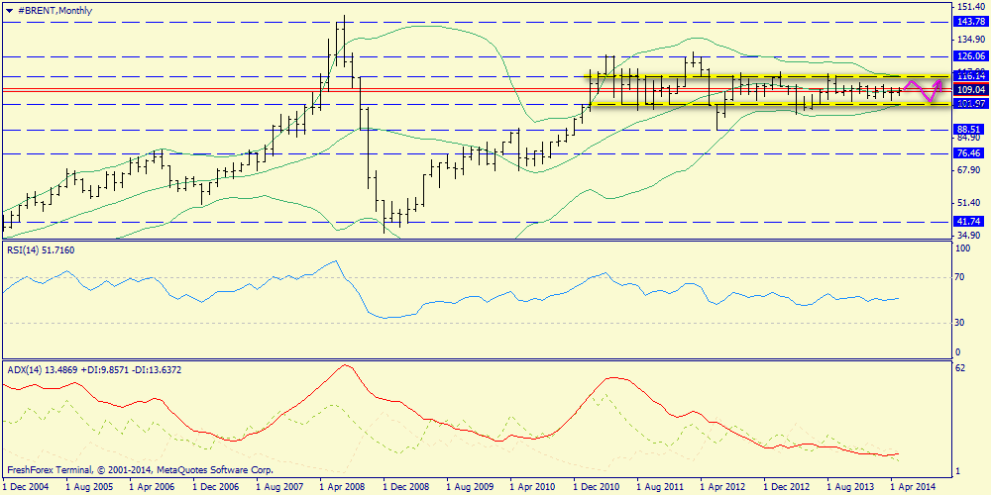Click the 76.46 price level tag
The image size is (991, 495).
(967, 153)
